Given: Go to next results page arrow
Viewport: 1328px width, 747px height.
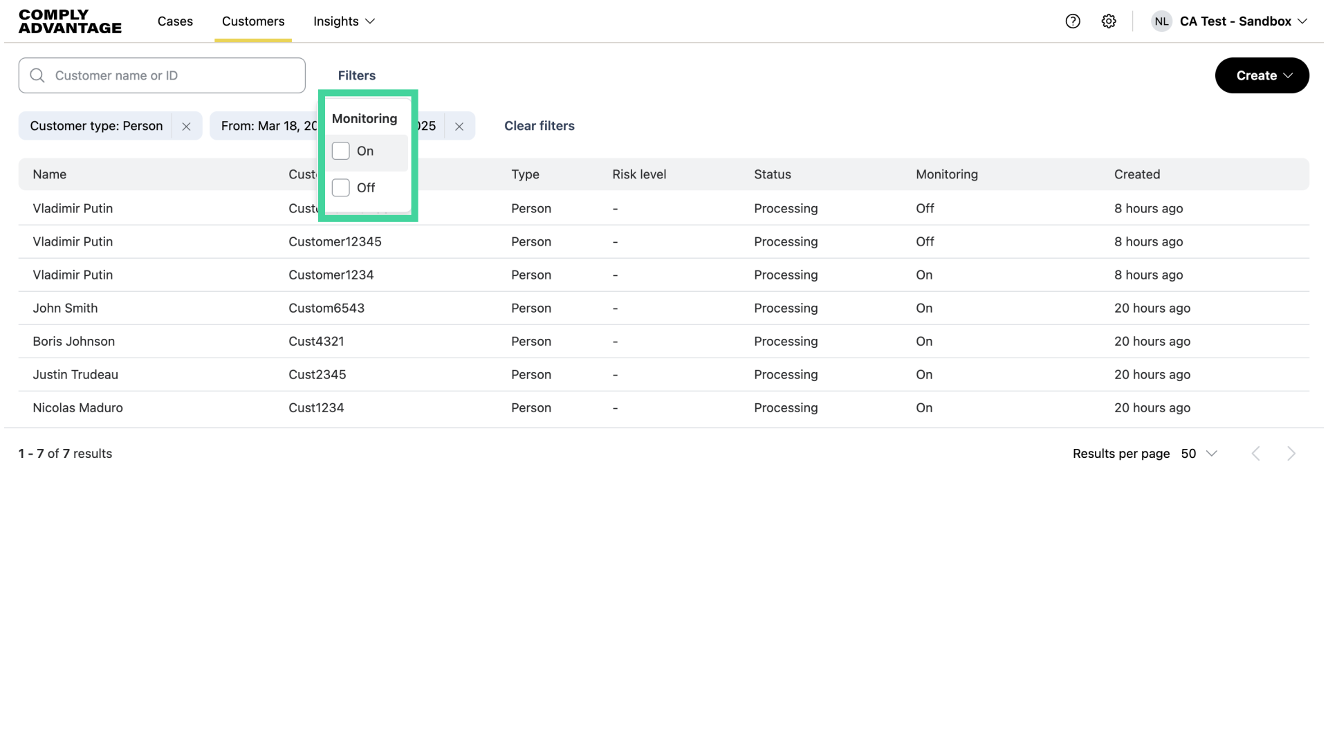Looking at the screenshot, I should (1291, 454).
